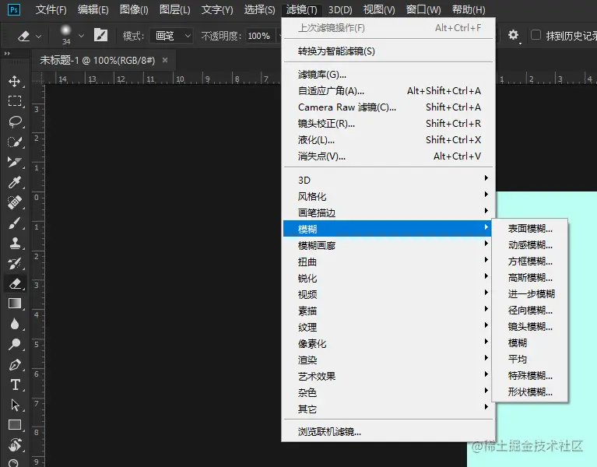The height and width of the screenshot is (467, 597).
Task: Choose 镜头校正(R)... menu item
Action: (x=388, y=124)
